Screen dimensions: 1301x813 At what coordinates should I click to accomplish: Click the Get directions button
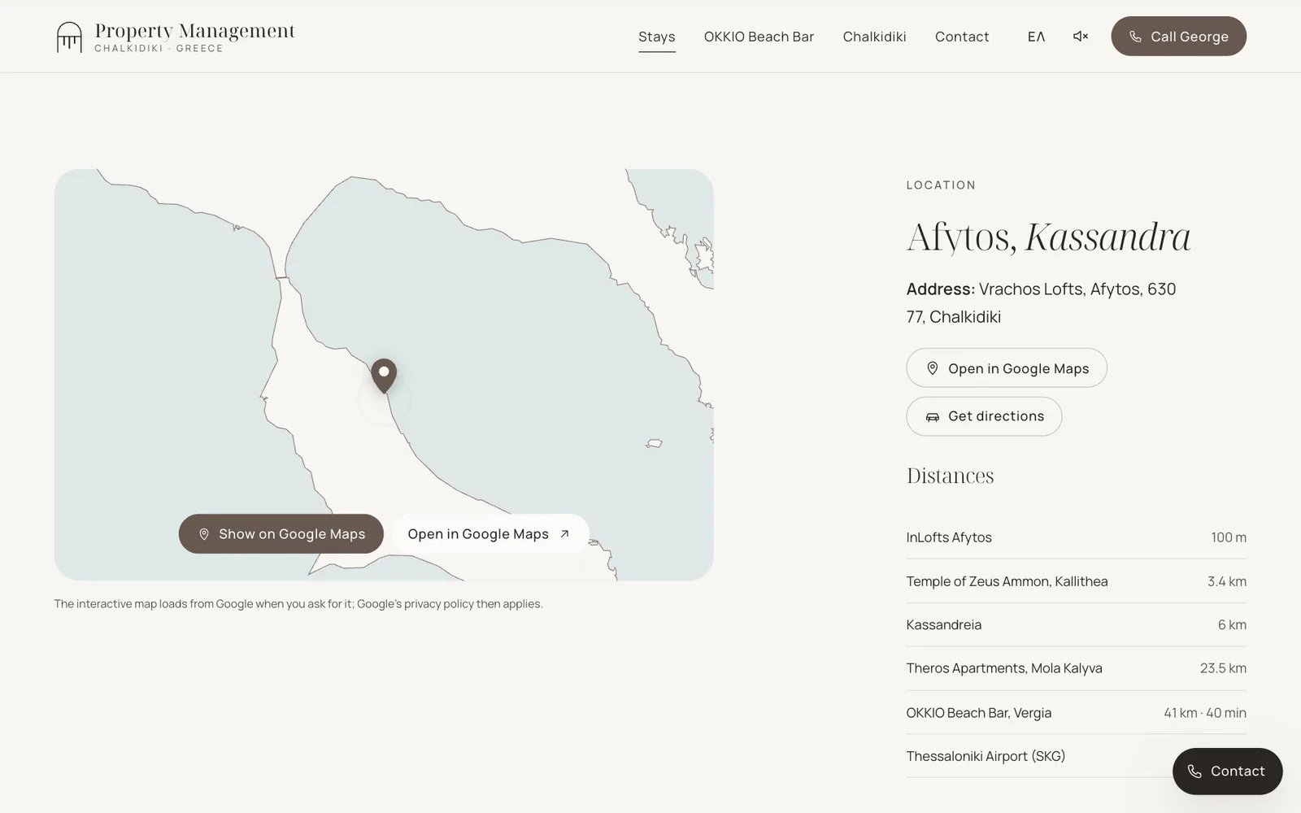coord(984,416)
